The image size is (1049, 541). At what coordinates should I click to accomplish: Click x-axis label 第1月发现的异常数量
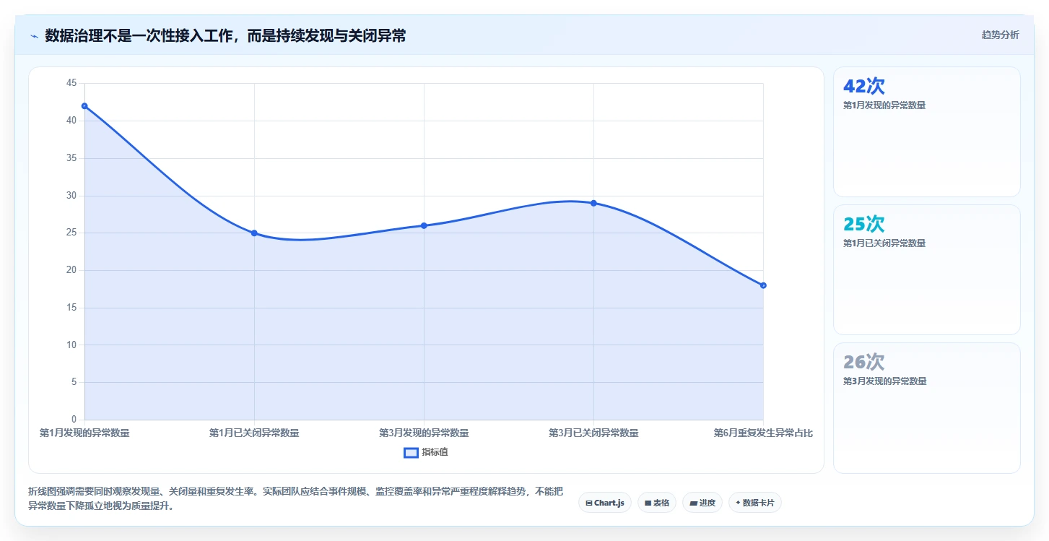pos(84,433)
